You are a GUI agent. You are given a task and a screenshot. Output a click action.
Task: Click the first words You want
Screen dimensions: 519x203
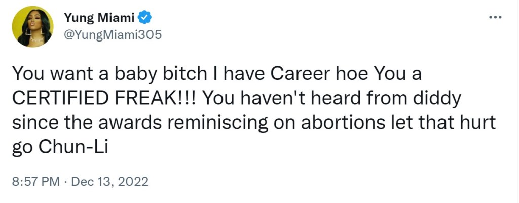[x=50, y=75]
